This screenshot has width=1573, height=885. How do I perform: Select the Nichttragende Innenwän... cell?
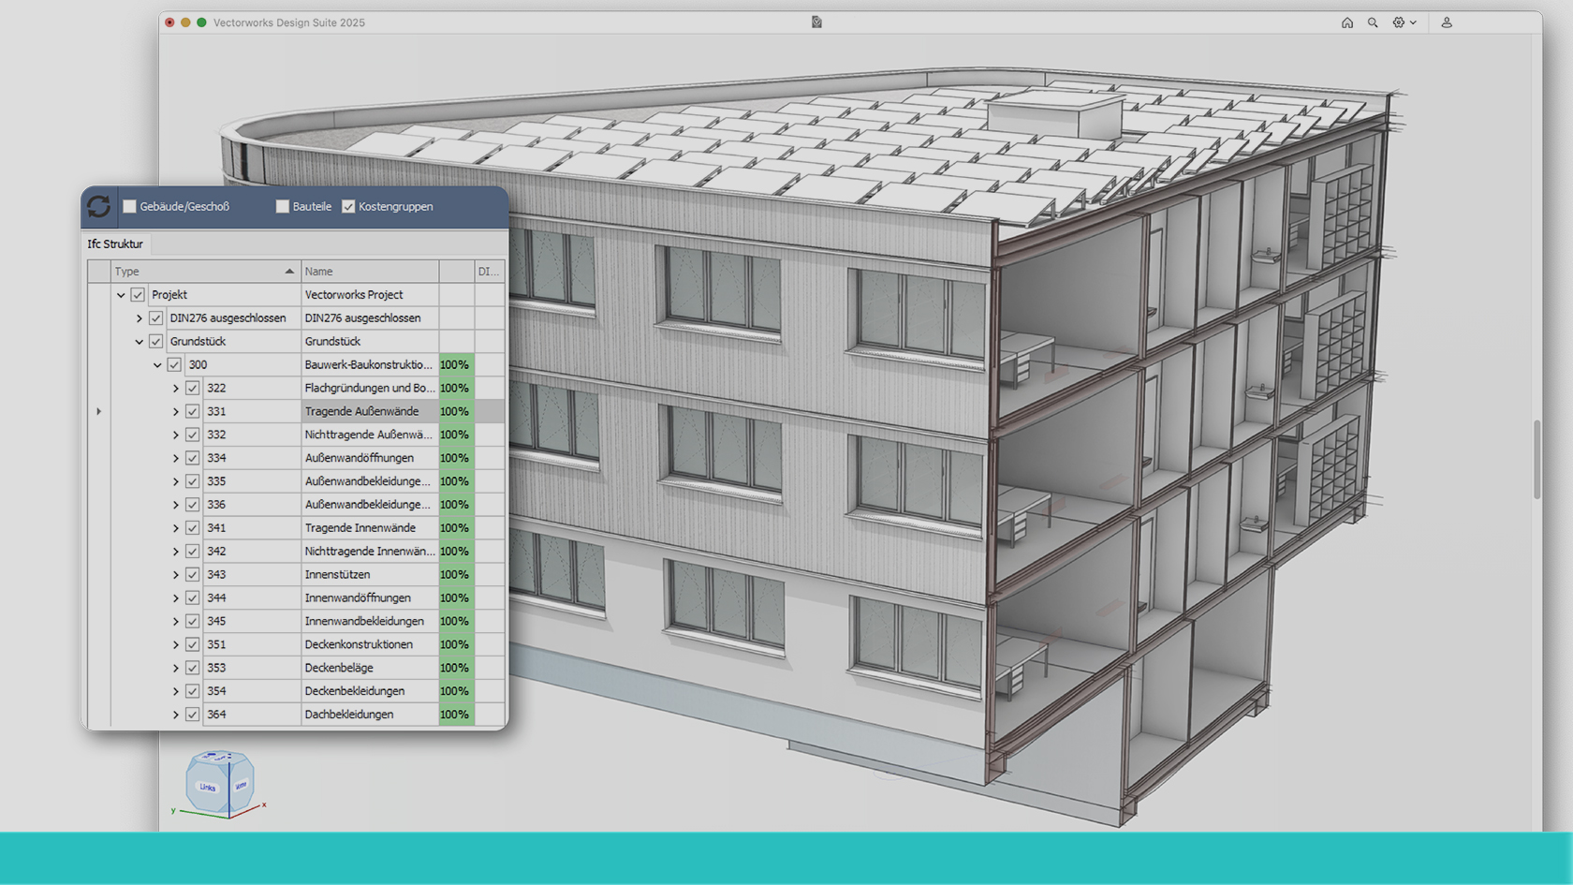(x=370, y=552)
